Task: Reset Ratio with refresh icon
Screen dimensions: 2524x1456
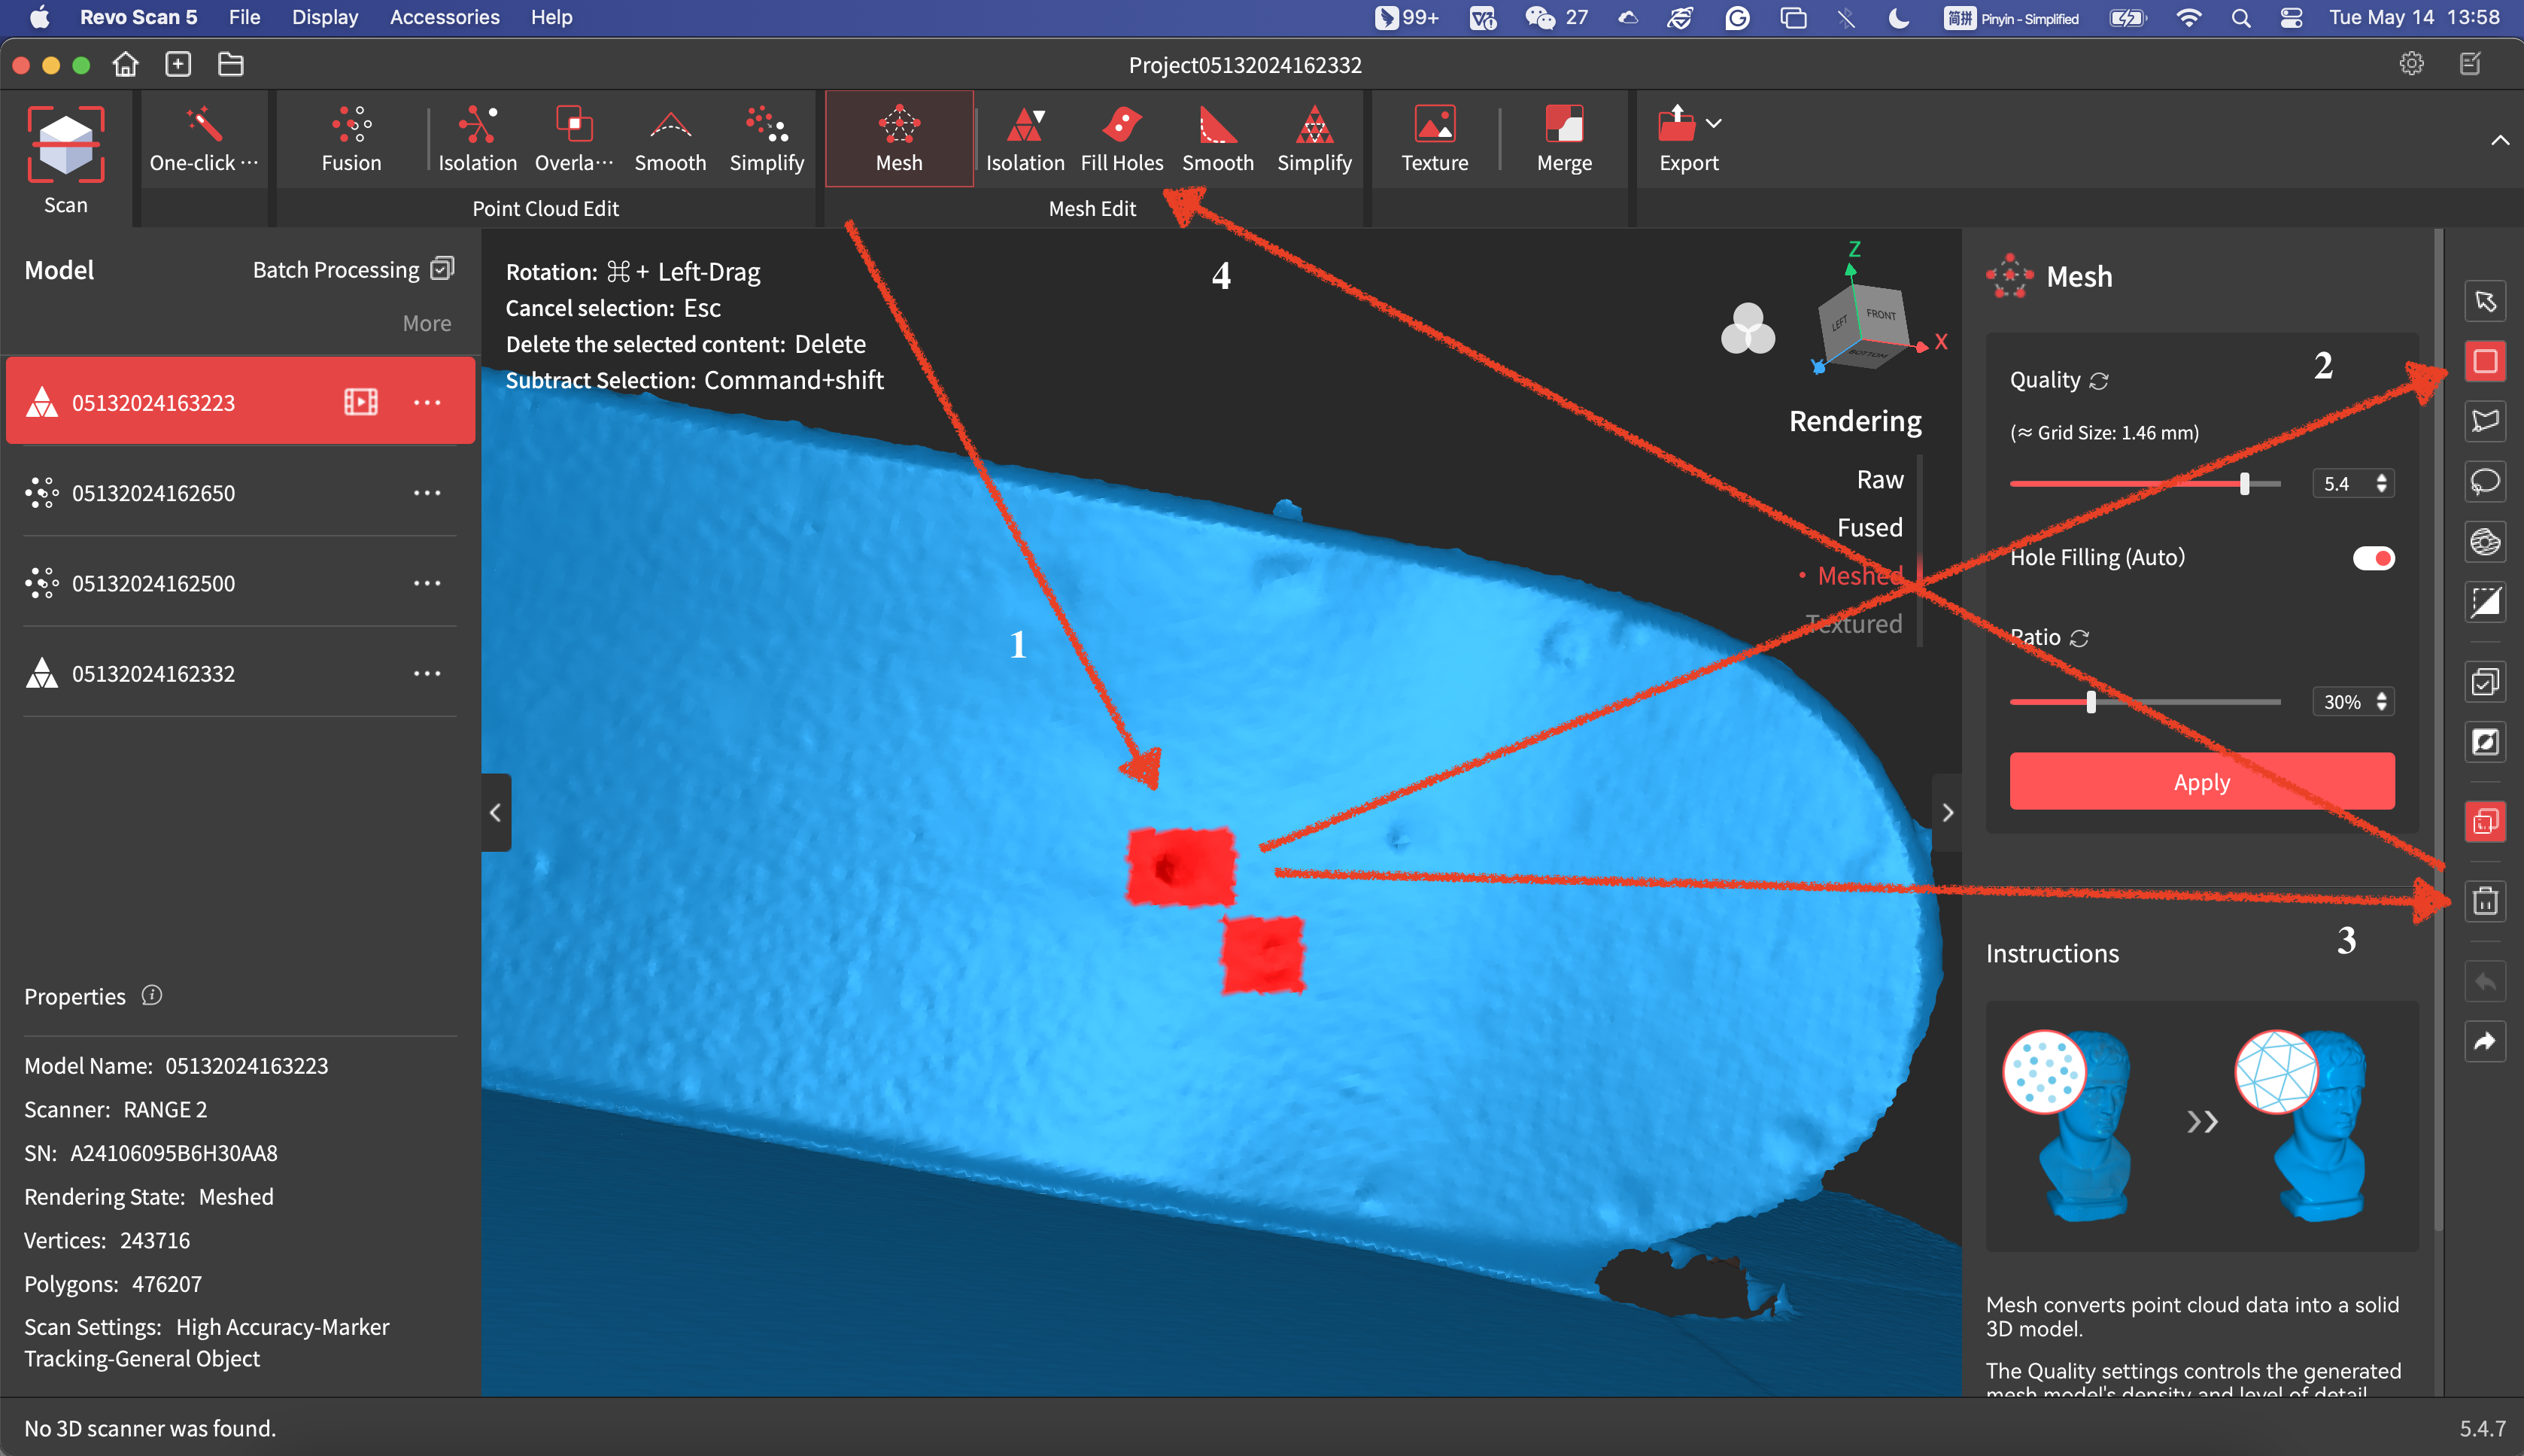Action: click(2079, 638)
